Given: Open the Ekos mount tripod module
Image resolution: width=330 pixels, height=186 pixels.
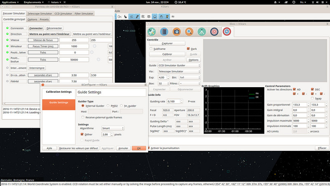Looking at the screenshot, I should 201,31.
